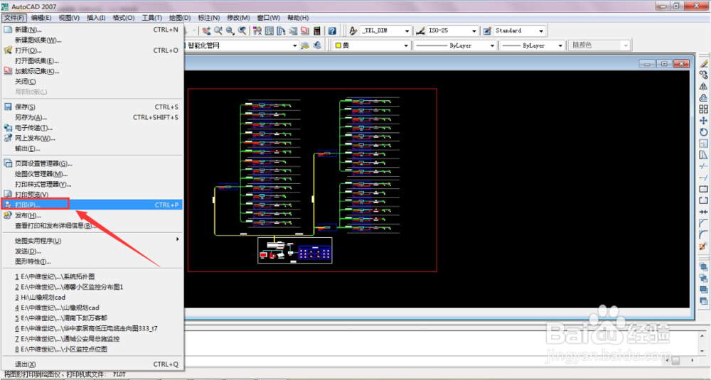Select the Erase tool in Modify toolbar
The image size is (711, 380).
coord(703,64)
